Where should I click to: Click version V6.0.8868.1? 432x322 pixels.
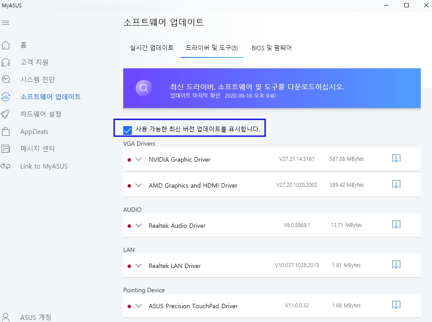[297, 225]
